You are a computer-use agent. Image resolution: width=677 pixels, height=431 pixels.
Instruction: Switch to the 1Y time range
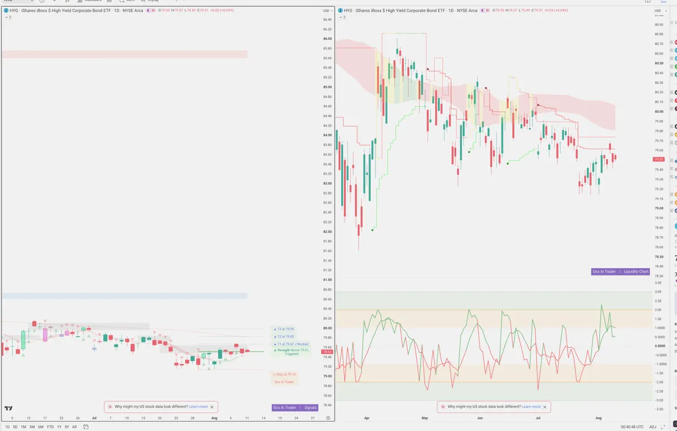pyautogui.click(x=59, y=426)
